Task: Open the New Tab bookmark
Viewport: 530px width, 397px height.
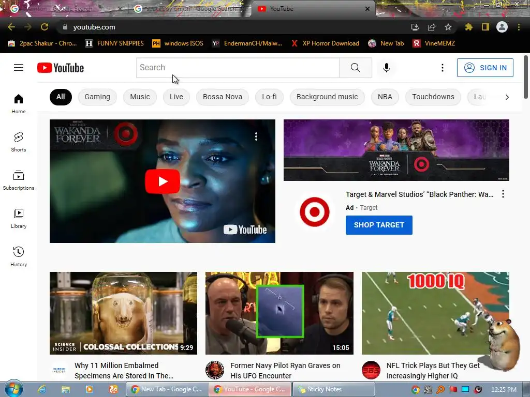Action: click(386, 43)
